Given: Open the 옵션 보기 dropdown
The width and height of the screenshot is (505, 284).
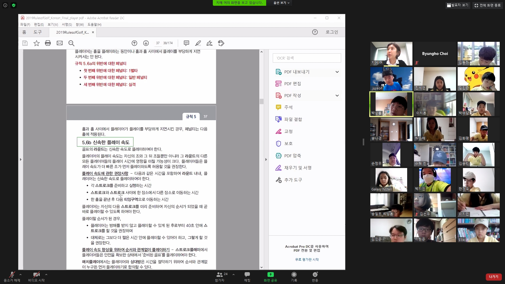Looking at the screenshot, I should 281,3.
